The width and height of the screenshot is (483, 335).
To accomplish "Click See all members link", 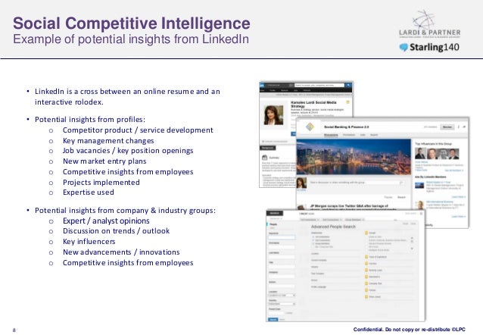I will point(454,171).
